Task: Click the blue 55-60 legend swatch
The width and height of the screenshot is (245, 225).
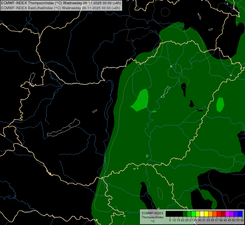Action: (240, 214)
